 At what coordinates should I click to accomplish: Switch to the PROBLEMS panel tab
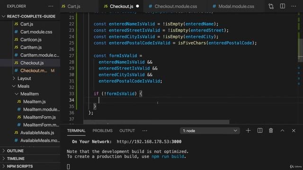tap(102, 131)
